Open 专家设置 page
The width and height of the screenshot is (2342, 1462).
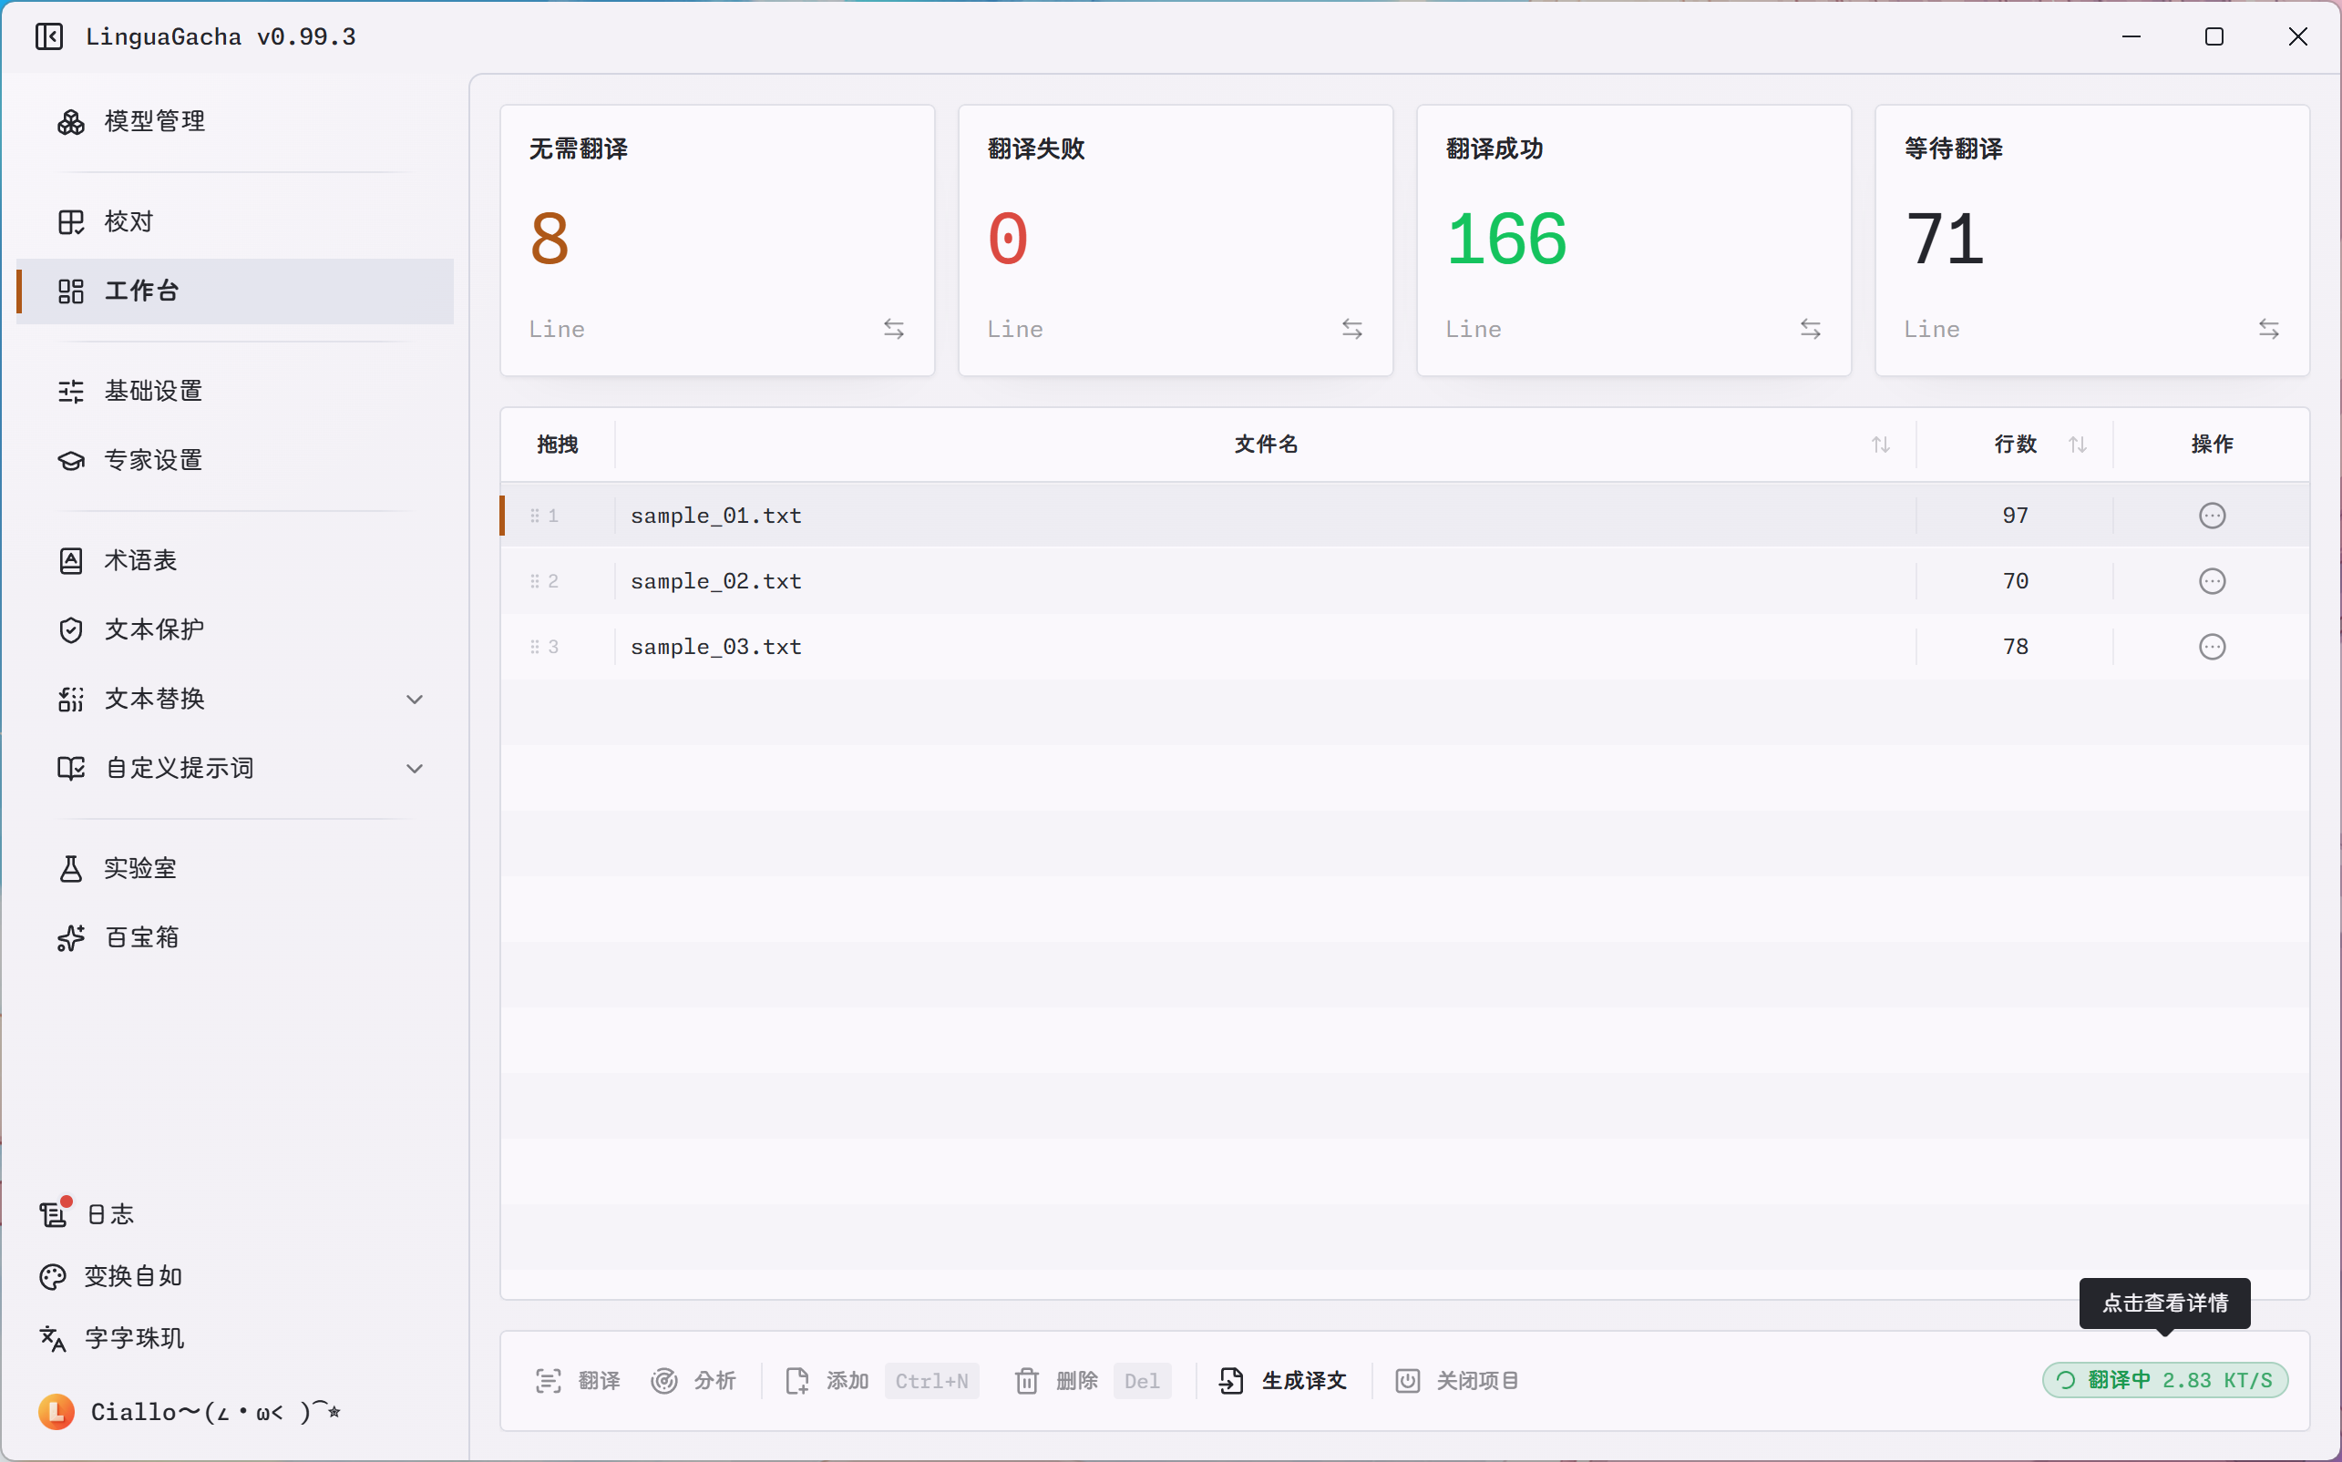tap(235, 460)
